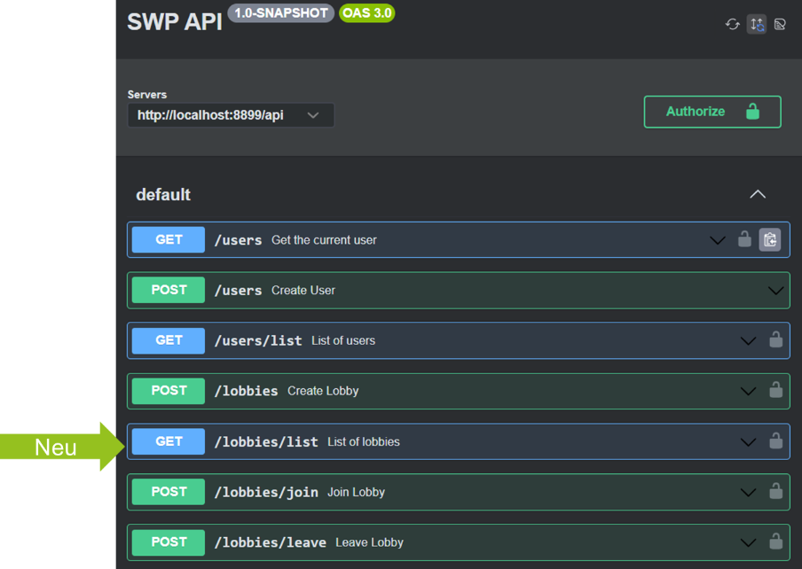Select the /lobbies/list endpoint path
The image size is (802, 569).
[x=266, y=441]
